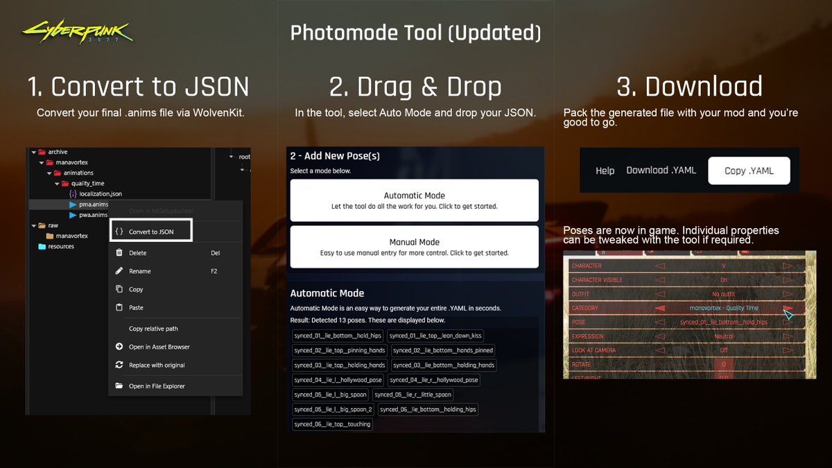Toggle LOOK AT CAMERA with its right arrow

(x=788, y=350)
